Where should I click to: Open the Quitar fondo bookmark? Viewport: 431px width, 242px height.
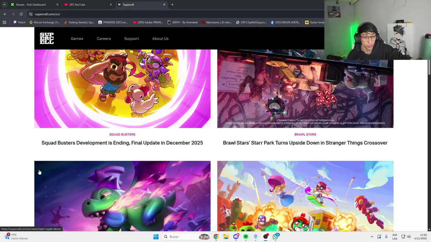coord(314,22)
